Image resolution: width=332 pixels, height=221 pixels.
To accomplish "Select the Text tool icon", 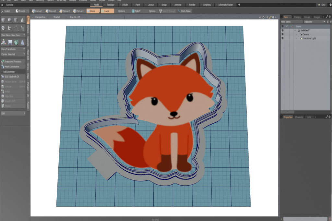I will [x=22, y=28].
